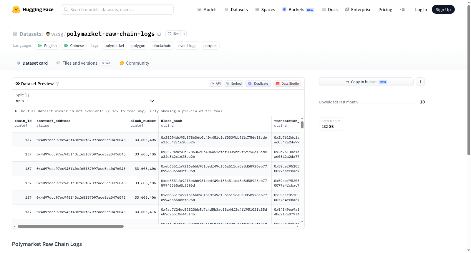
Task: Click the Log In link
Action: (x=421, y=9)
